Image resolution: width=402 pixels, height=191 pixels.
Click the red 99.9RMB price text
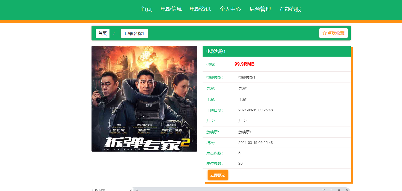(x=245, y=64)
